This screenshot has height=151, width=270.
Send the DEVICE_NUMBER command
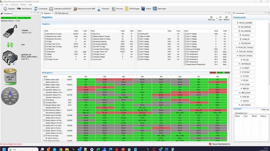tap(244, 23)
